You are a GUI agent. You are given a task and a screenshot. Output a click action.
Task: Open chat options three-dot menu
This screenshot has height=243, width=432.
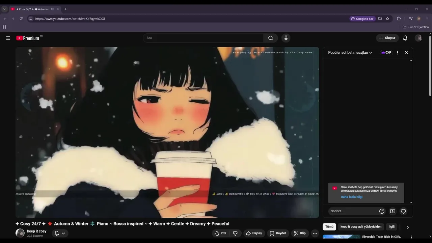click(398, 53)
